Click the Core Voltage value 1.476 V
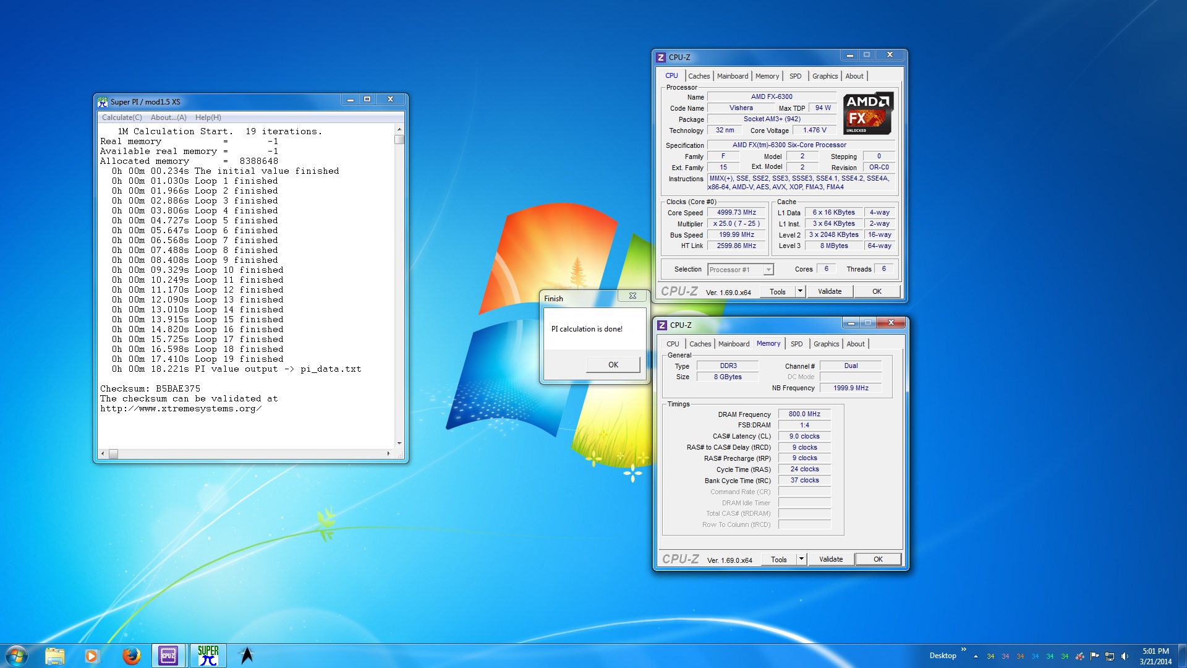Viewport: 1187px width, 668px height. click(x=814, y=130)
